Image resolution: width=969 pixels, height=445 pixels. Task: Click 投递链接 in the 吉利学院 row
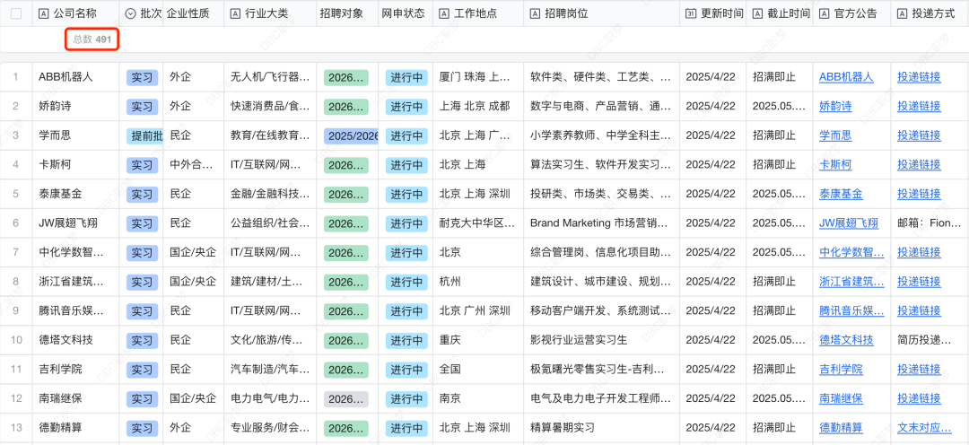coord(919,370)
